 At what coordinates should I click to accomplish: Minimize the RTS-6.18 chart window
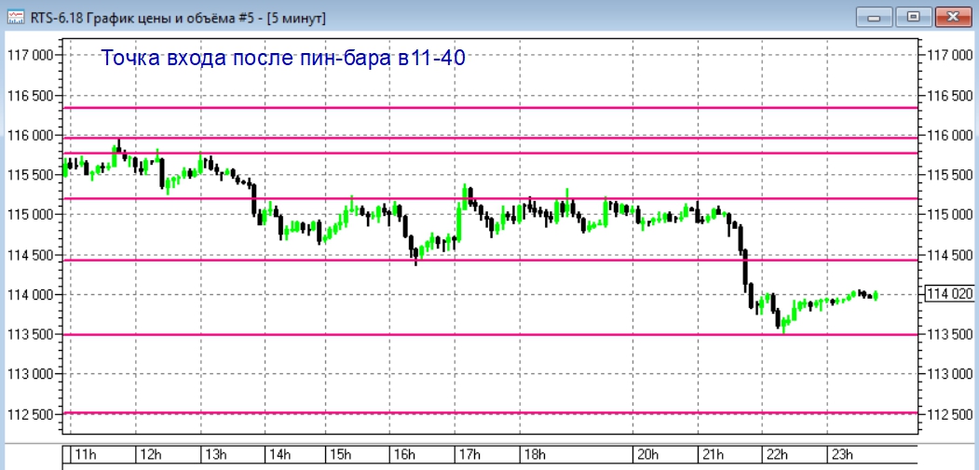(874, 17)
